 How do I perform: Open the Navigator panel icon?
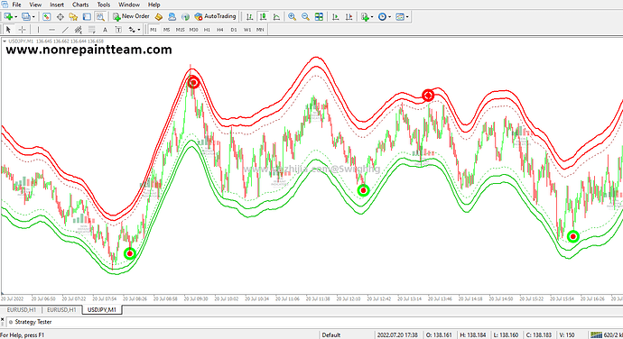73,16
